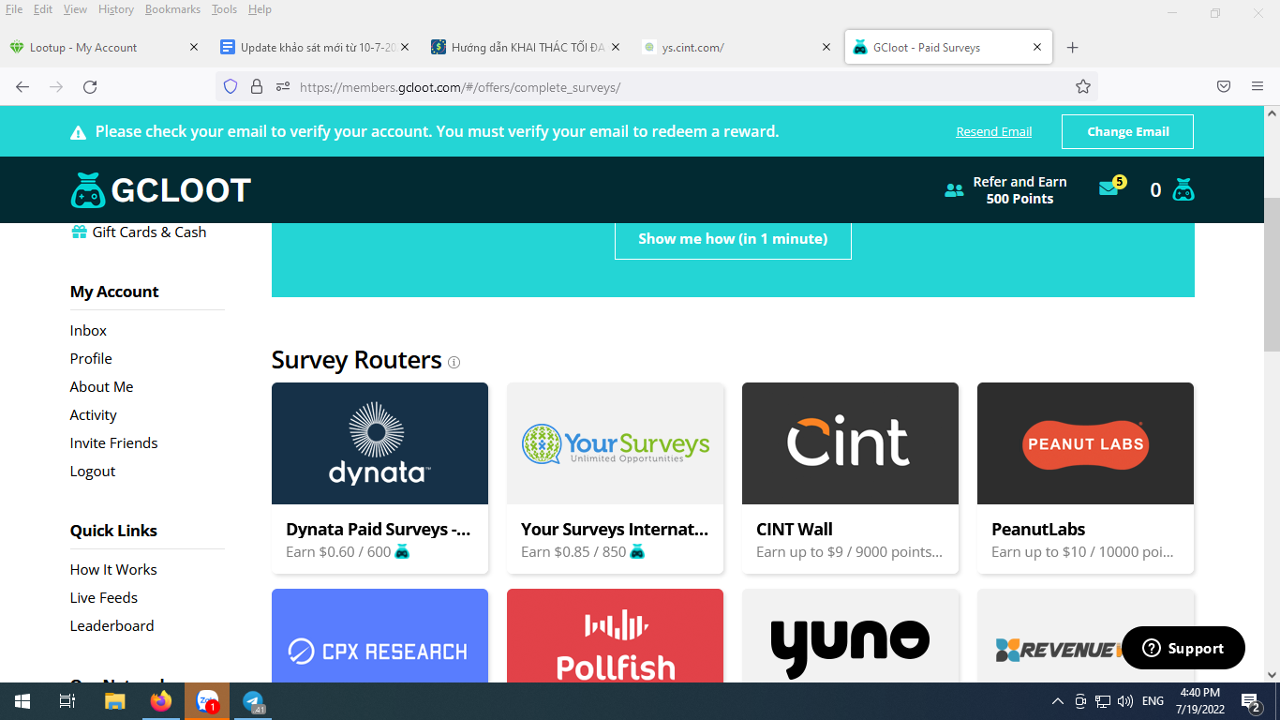Open the About Me sidebar link
The width and height of the screenshot is (1280, 720).
(101, 387)
